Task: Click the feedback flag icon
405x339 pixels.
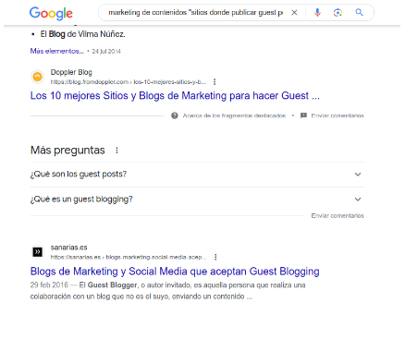Action: click(303, 115)
